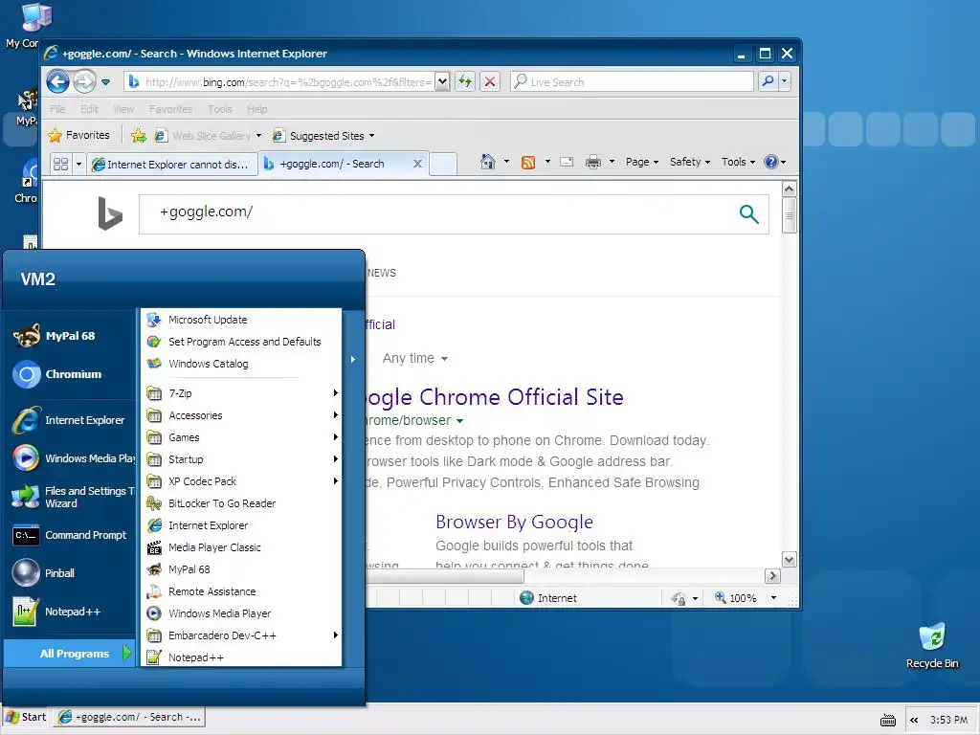Expand the XP Codec Pack folder
The height and width of the screenshot is (735, 980).
241,481
